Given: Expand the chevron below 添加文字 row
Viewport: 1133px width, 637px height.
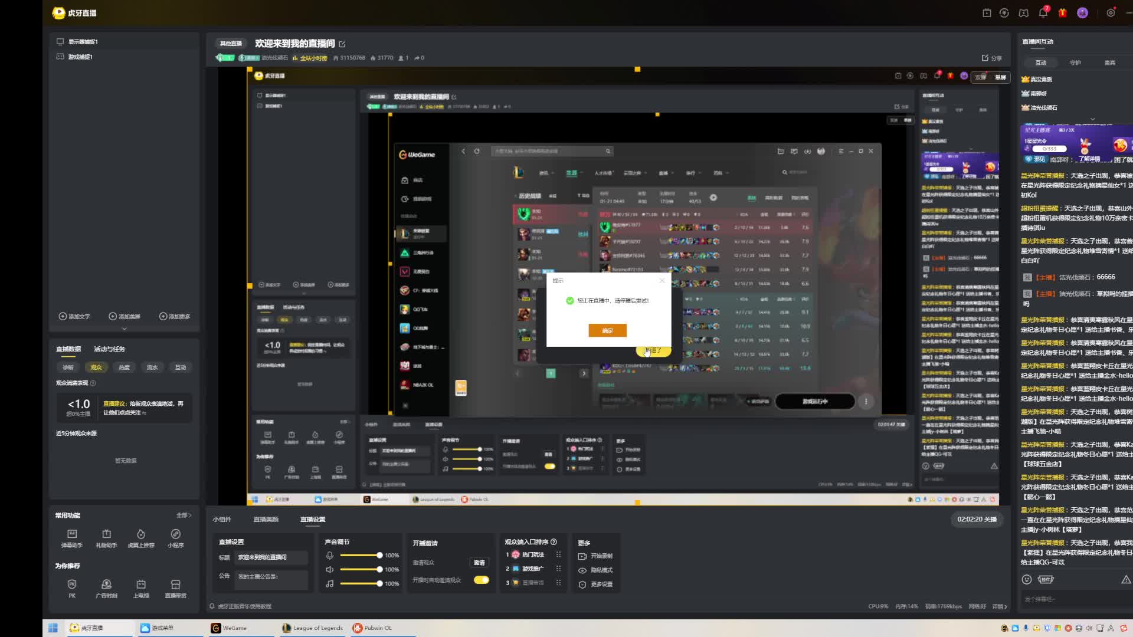Looking at the screenshot, I should point(124,329).
